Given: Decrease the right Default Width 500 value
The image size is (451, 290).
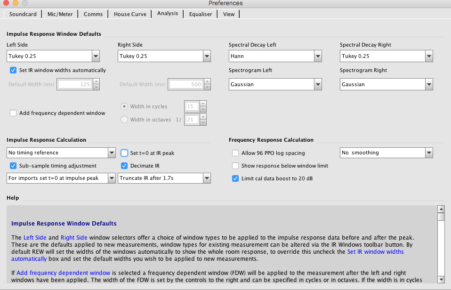Looking at the screenshot, I should pyautogui.click(x=207, y=87).
